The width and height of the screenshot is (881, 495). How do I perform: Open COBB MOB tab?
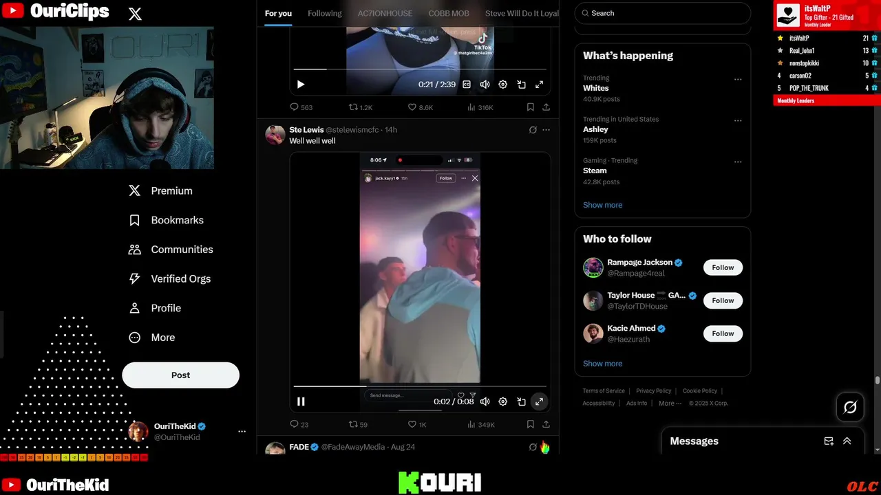[449, 13]
